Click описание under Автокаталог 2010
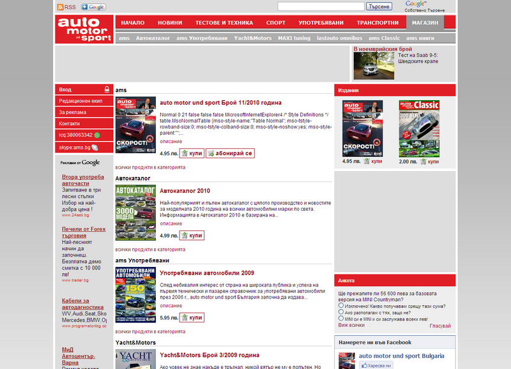 click(171, 223)
